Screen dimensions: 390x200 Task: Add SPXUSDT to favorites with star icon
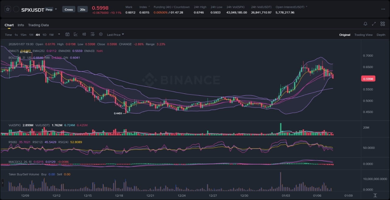8,9
